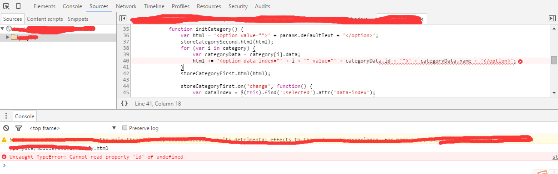Go to the Resources panel tab
Viewport: 558px width, 174px height.
tap(209, 6)
